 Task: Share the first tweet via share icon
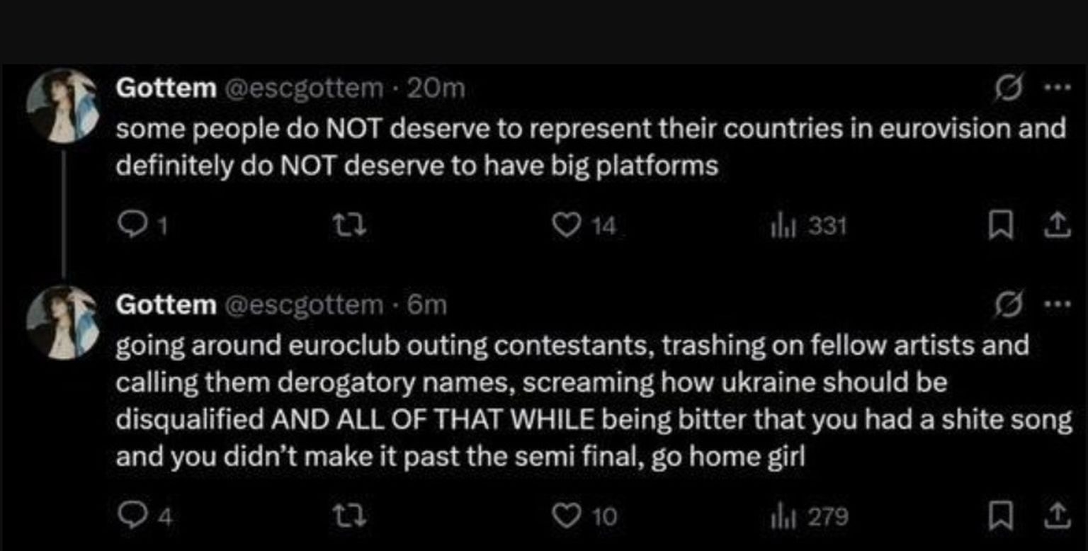(1058, 225)
